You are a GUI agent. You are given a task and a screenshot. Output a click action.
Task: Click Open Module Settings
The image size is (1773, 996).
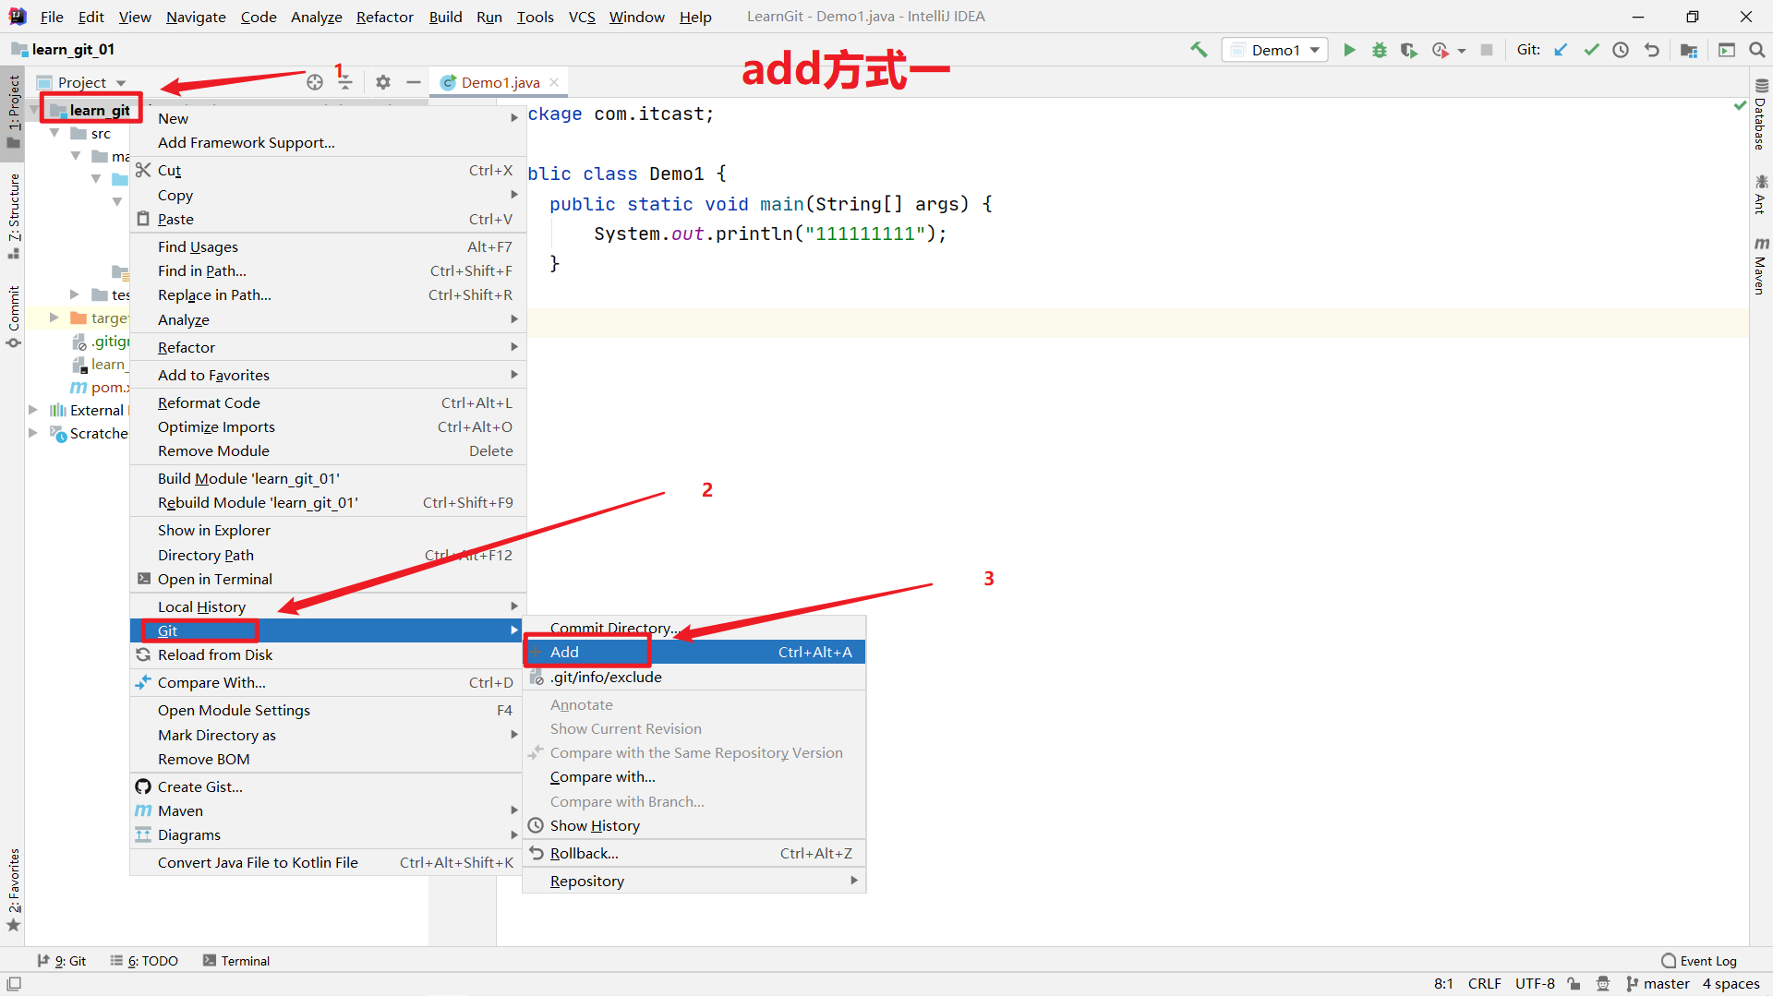pos(328,710)
